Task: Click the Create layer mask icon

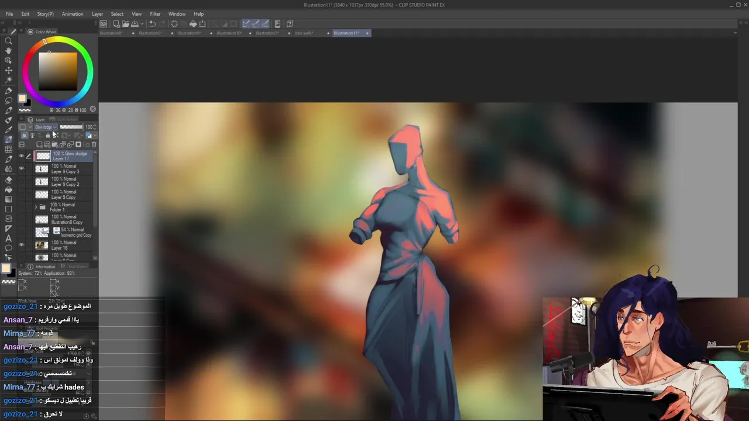Action: coord(78,144)
